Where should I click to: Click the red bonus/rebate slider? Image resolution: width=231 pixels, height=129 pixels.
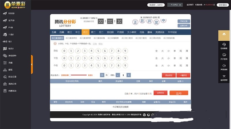point(78,75)
